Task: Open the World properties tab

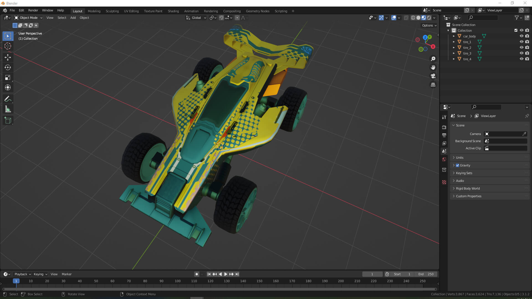Action: tap(444, 159)
